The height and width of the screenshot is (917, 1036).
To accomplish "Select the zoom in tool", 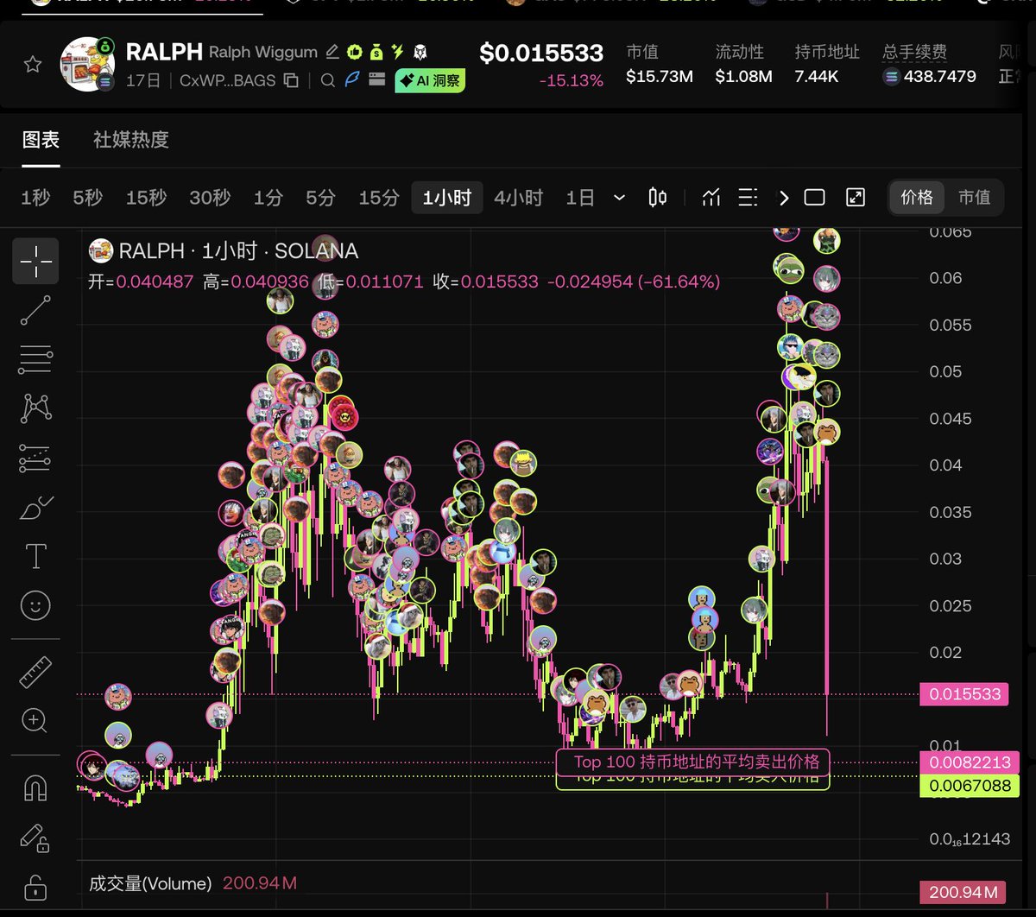I will 35,720.
